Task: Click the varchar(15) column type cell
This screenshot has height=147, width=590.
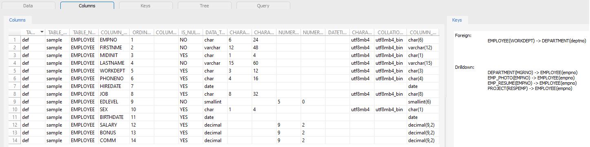Action: point(423,63)
